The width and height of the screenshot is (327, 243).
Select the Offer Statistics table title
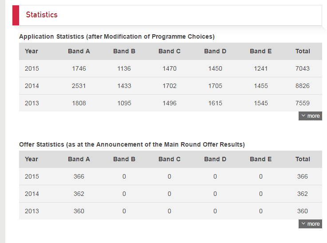pyautogui.click(x=132, y=144)
